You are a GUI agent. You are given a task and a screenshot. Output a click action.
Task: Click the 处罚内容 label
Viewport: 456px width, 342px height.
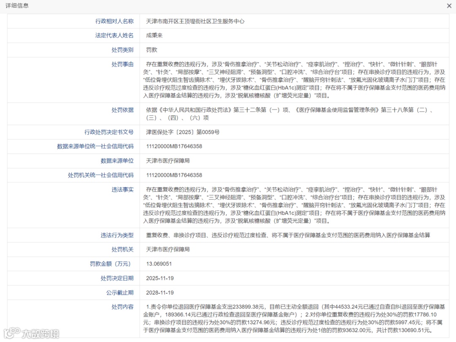tap(122, 307)
